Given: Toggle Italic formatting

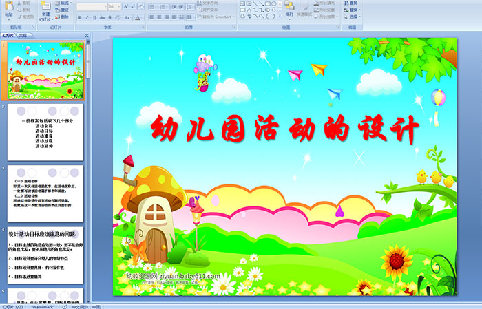Looking at the screenshot, I should click(87, 17).
